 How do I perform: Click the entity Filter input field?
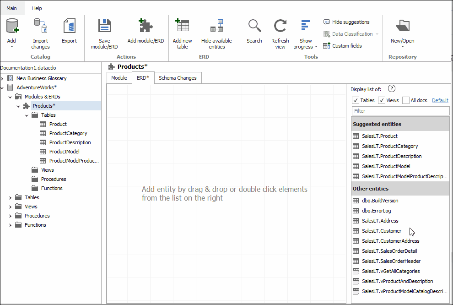pos(400,111)
